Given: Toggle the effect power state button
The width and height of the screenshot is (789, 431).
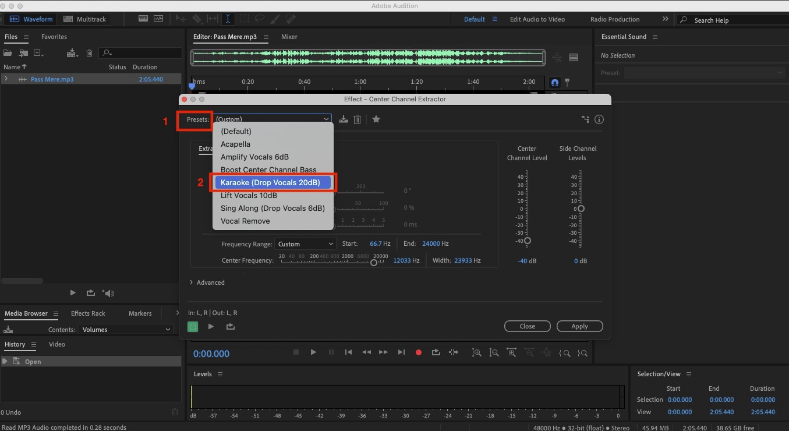Looking at the screenshot, I should (x=193, y=327).
